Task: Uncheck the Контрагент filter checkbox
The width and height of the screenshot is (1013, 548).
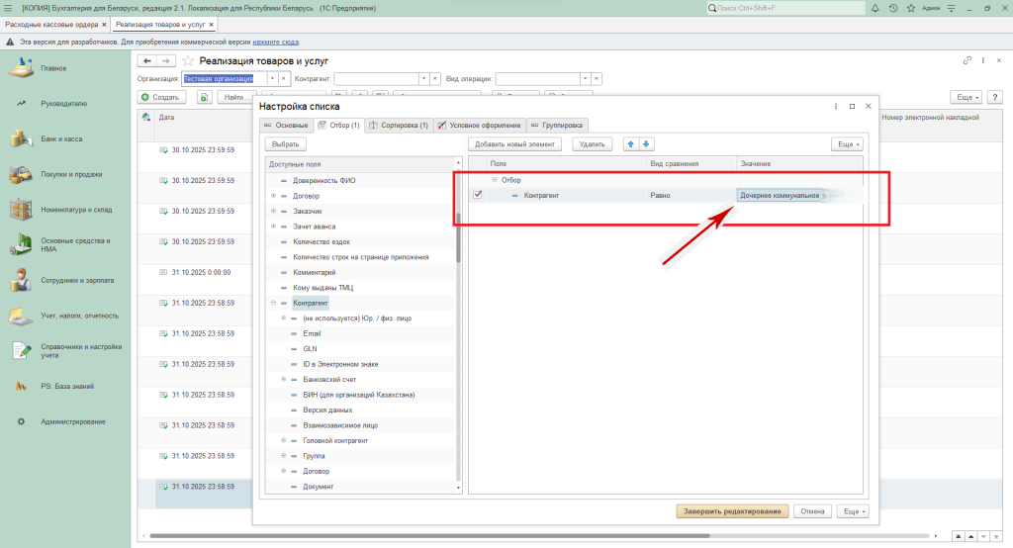Action: coord(479,195)
